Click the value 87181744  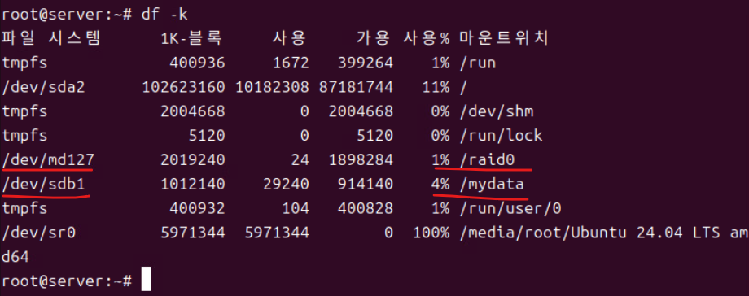[x=357, y=87]
